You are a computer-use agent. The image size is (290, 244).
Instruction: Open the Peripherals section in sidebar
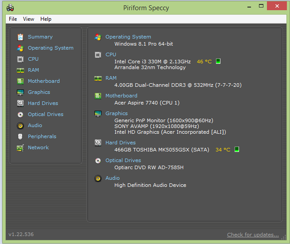coord(42,136)
